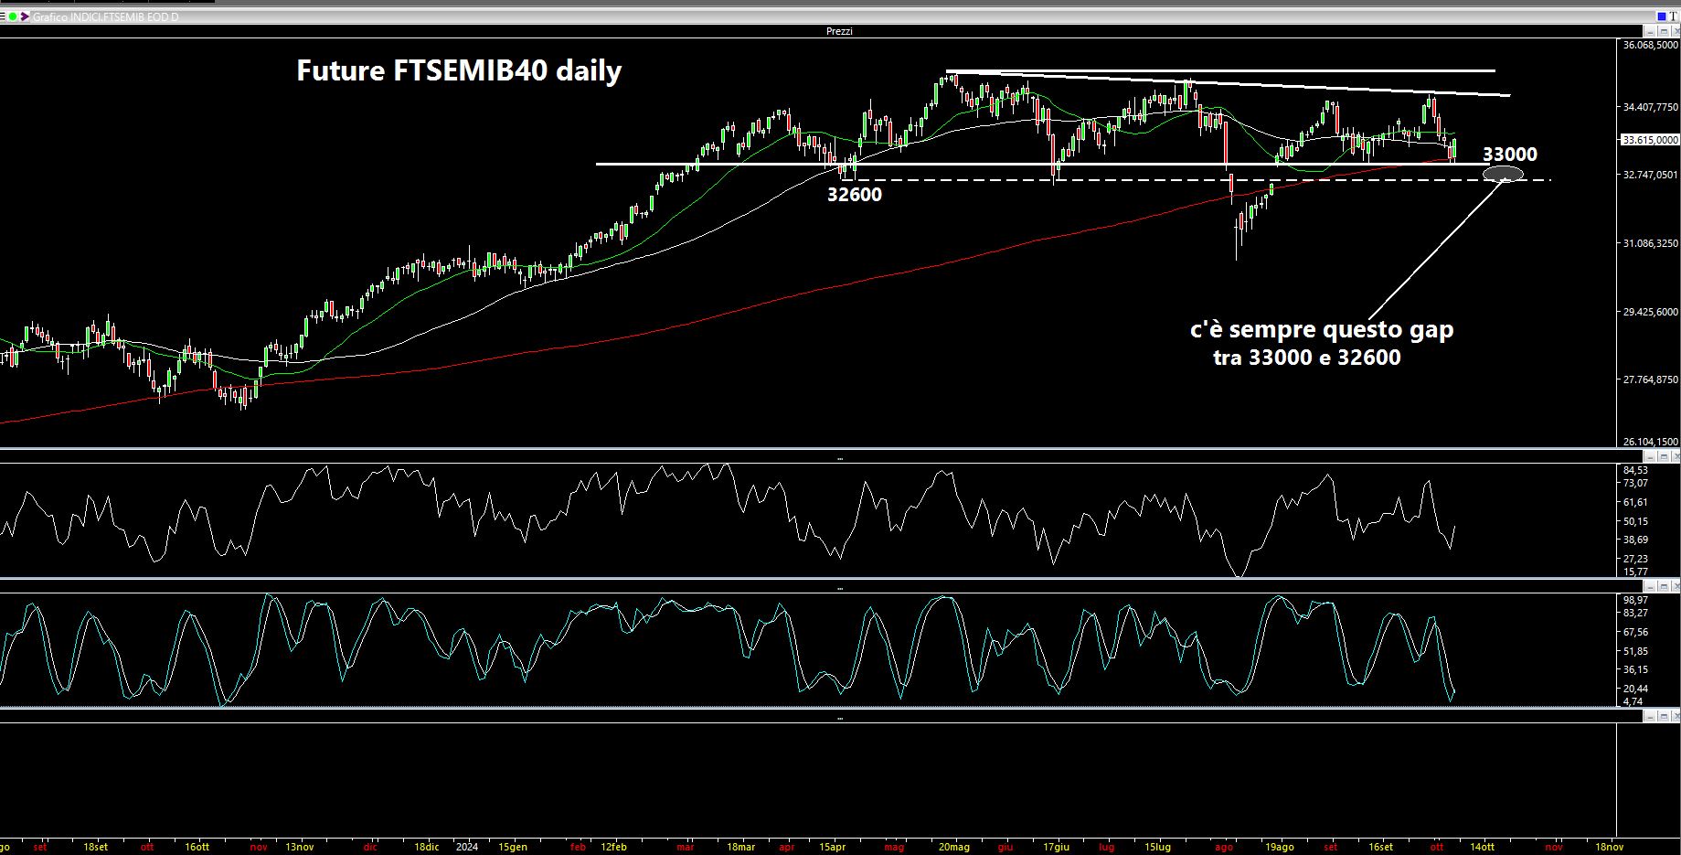Click the Grafico INDICI.FTSEMIB EOD D title
The height and width of the screenshot is (855, 1681).
[x=105, y=17]
